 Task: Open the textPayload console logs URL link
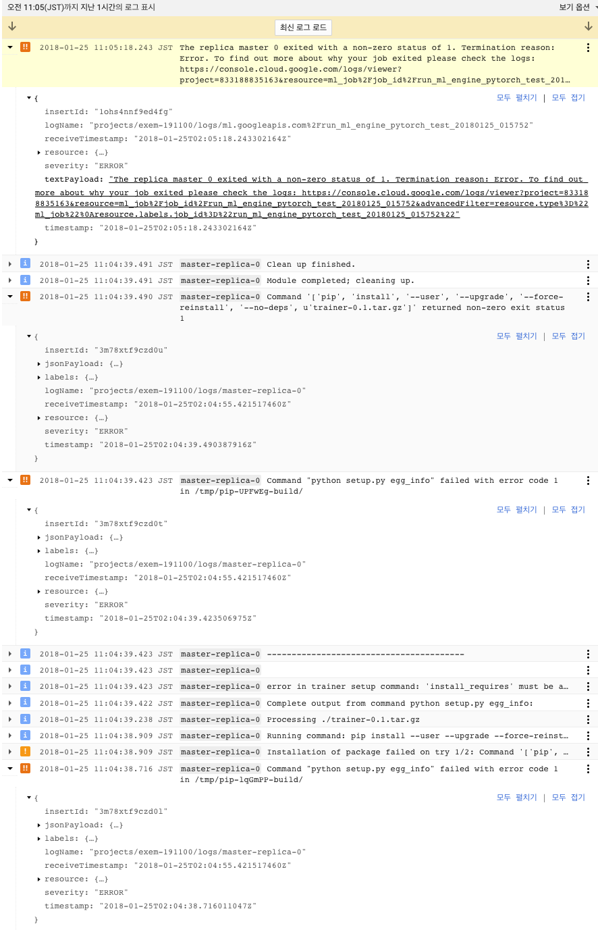311,197
